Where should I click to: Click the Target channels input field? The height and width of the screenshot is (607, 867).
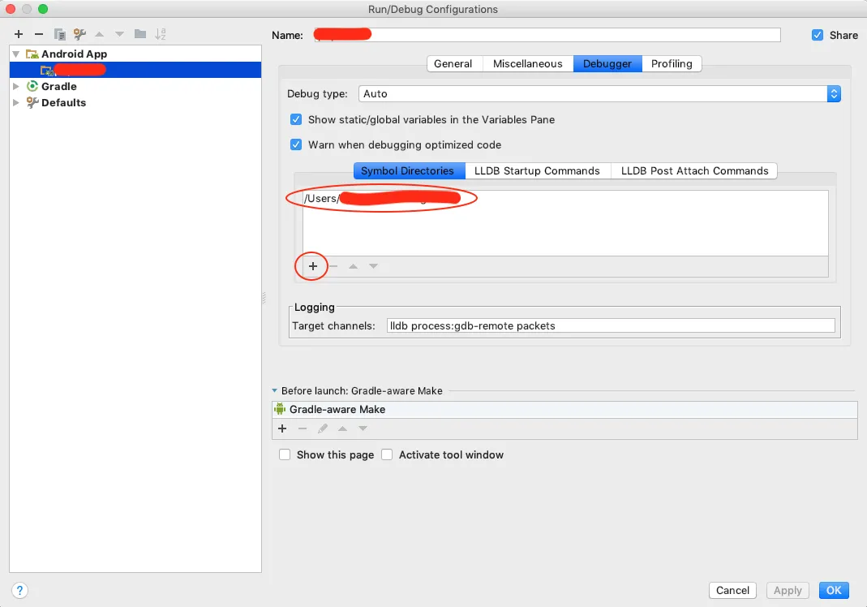tap(611, 326)
